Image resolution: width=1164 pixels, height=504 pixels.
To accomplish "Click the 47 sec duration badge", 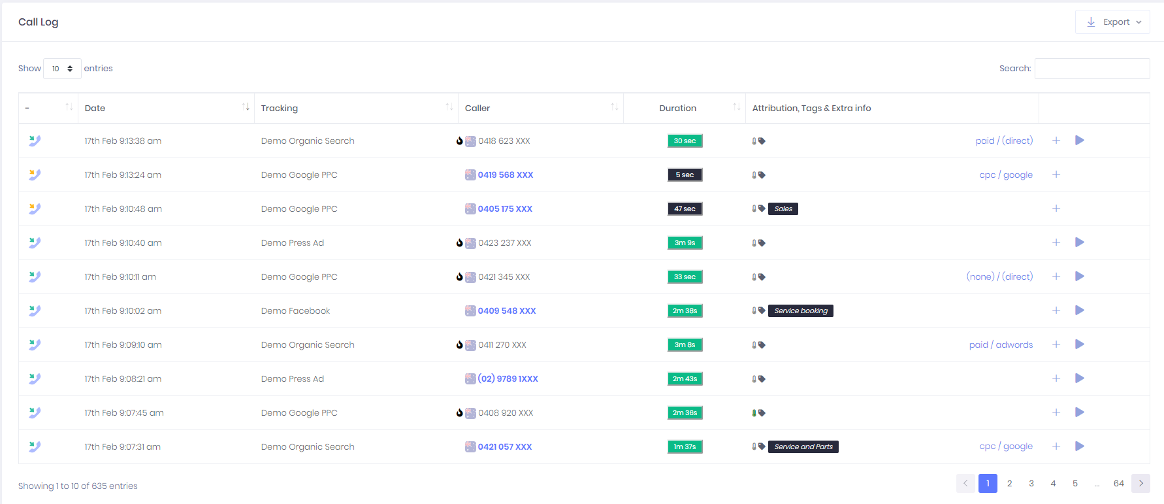I will point(685,209).
